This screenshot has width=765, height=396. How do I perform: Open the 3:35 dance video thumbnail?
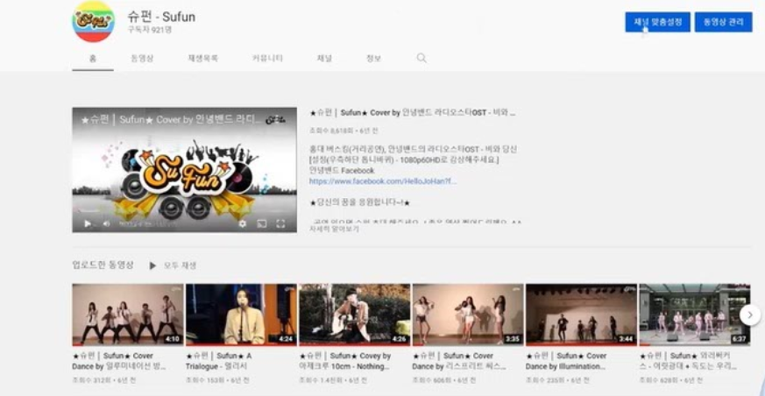coord(468,315)
